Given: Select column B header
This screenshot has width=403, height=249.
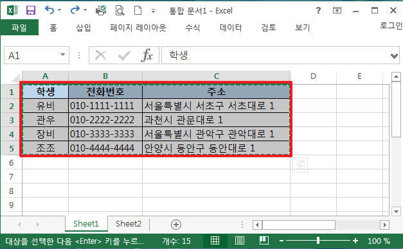Looking at the screenshot, I should point(105,76).
